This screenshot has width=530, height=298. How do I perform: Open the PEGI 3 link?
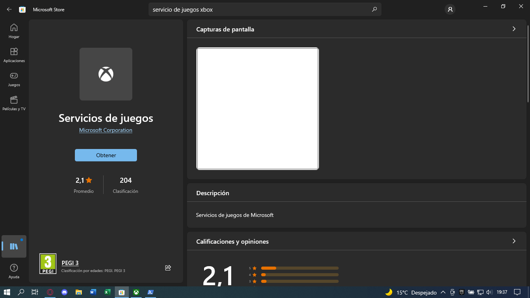coord(70,263)
